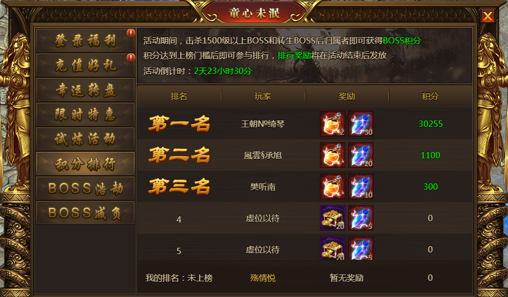
Task: Open the BOSS浩劫 tab
Action: tap(85, 188)
